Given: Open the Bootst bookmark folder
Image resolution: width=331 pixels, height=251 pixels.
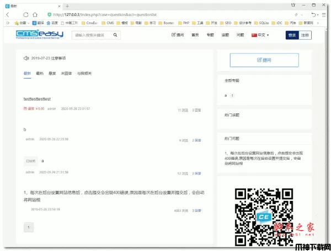Looking at the screenshot, I should (x=167, y=23).
